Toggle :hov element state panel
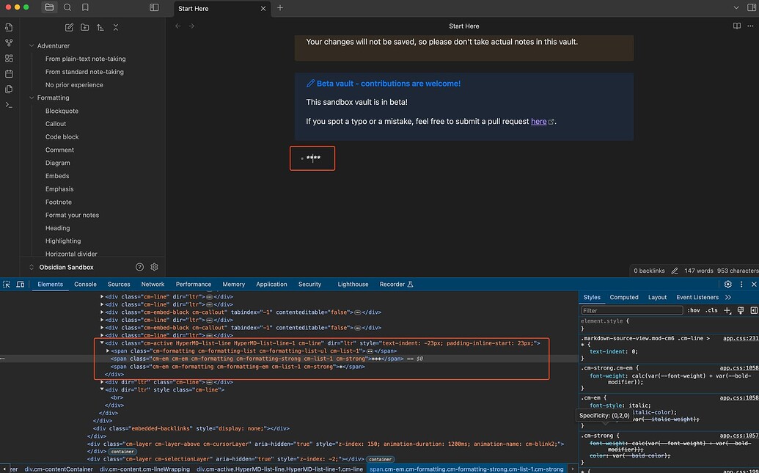759x473 pixels. pos(694,310)
